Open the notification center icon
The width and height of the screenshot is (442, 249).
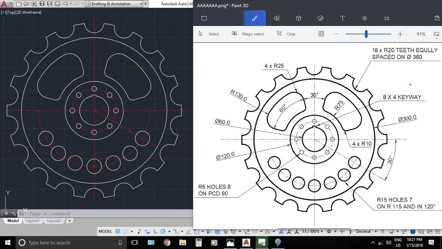pyautogui.click(x=431, y=242)
